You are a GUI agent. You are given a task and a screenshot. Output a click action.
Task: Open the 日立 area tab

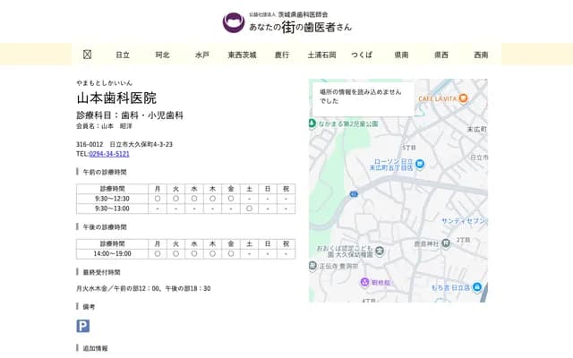pos(123,55)
